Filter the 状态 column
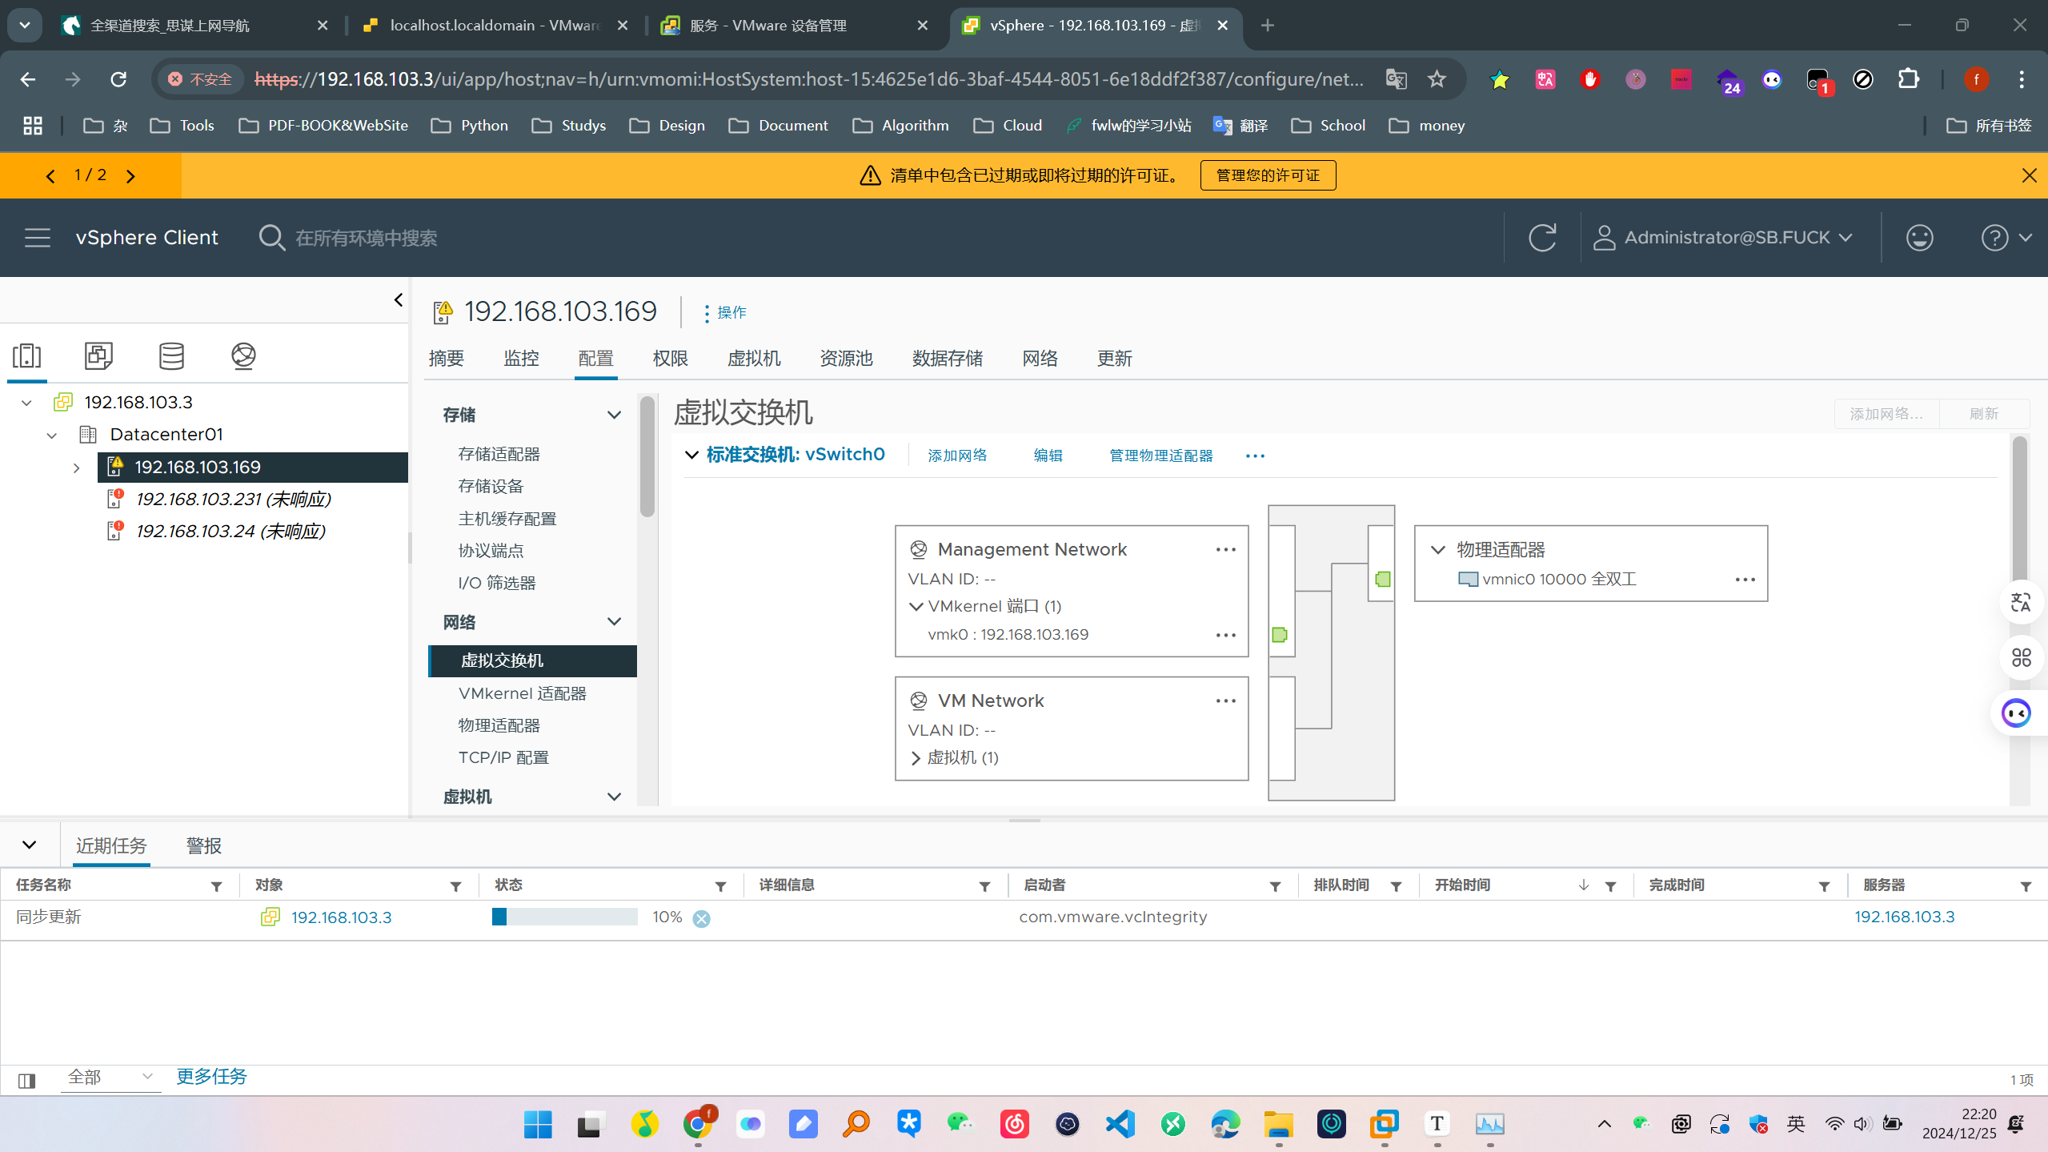Screen dimensions: 2048x1152 pyautogui.click(x=720, y=886)
